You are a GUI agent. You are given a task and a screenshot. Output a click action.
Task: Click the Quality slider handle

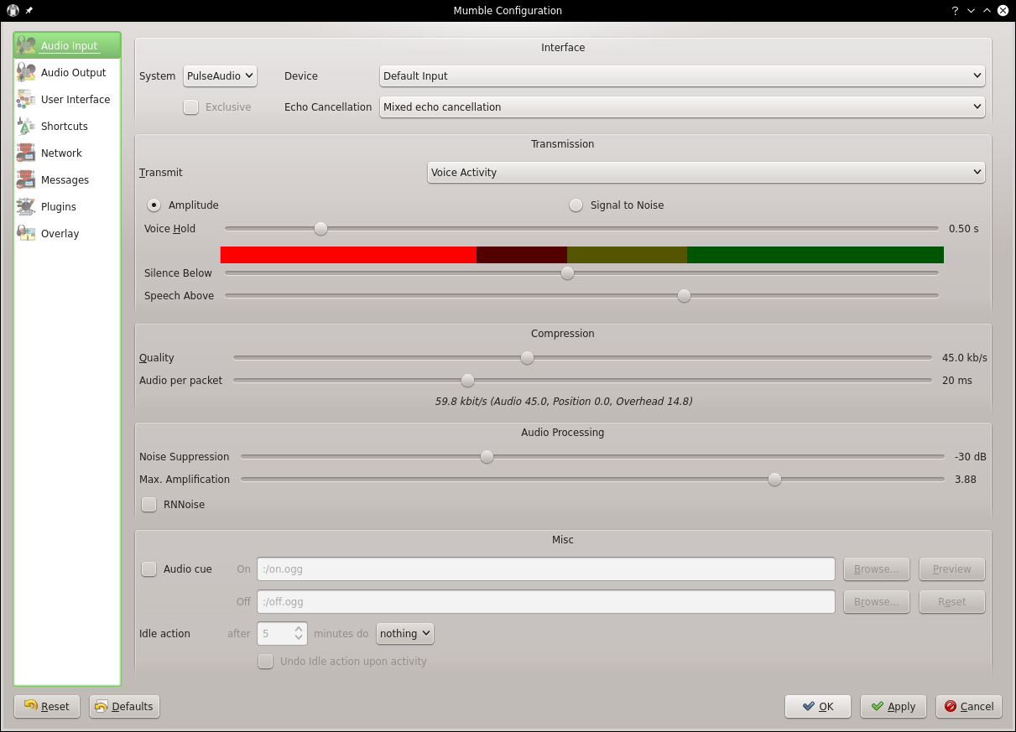pos(528,358)
